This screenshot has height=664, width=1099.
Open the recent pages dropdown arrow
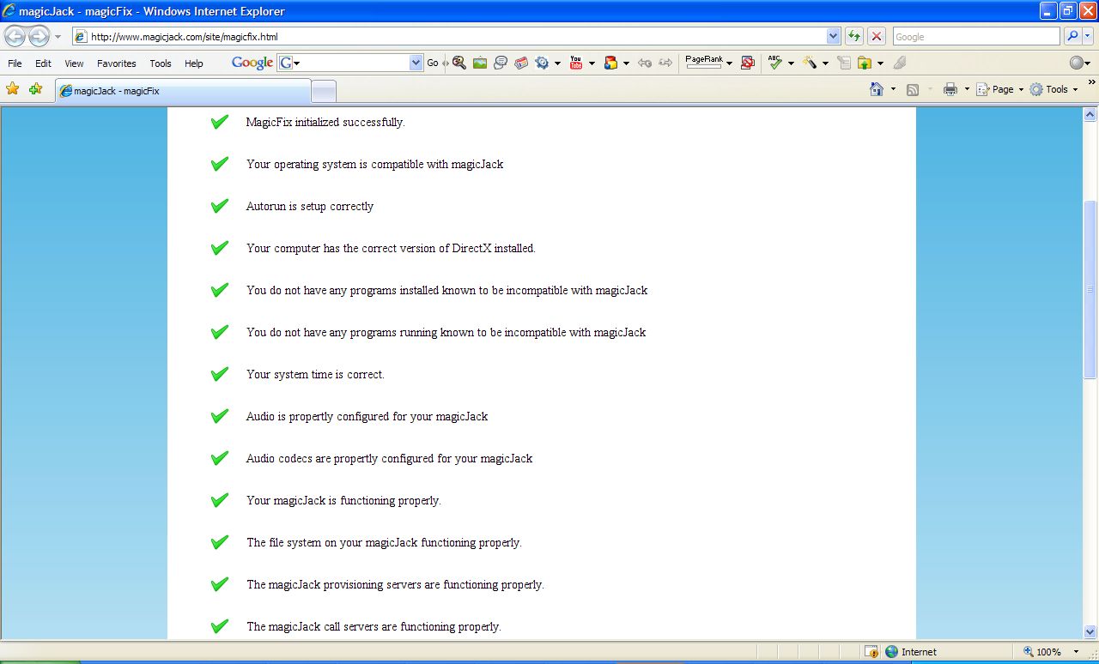coord(58,37)
